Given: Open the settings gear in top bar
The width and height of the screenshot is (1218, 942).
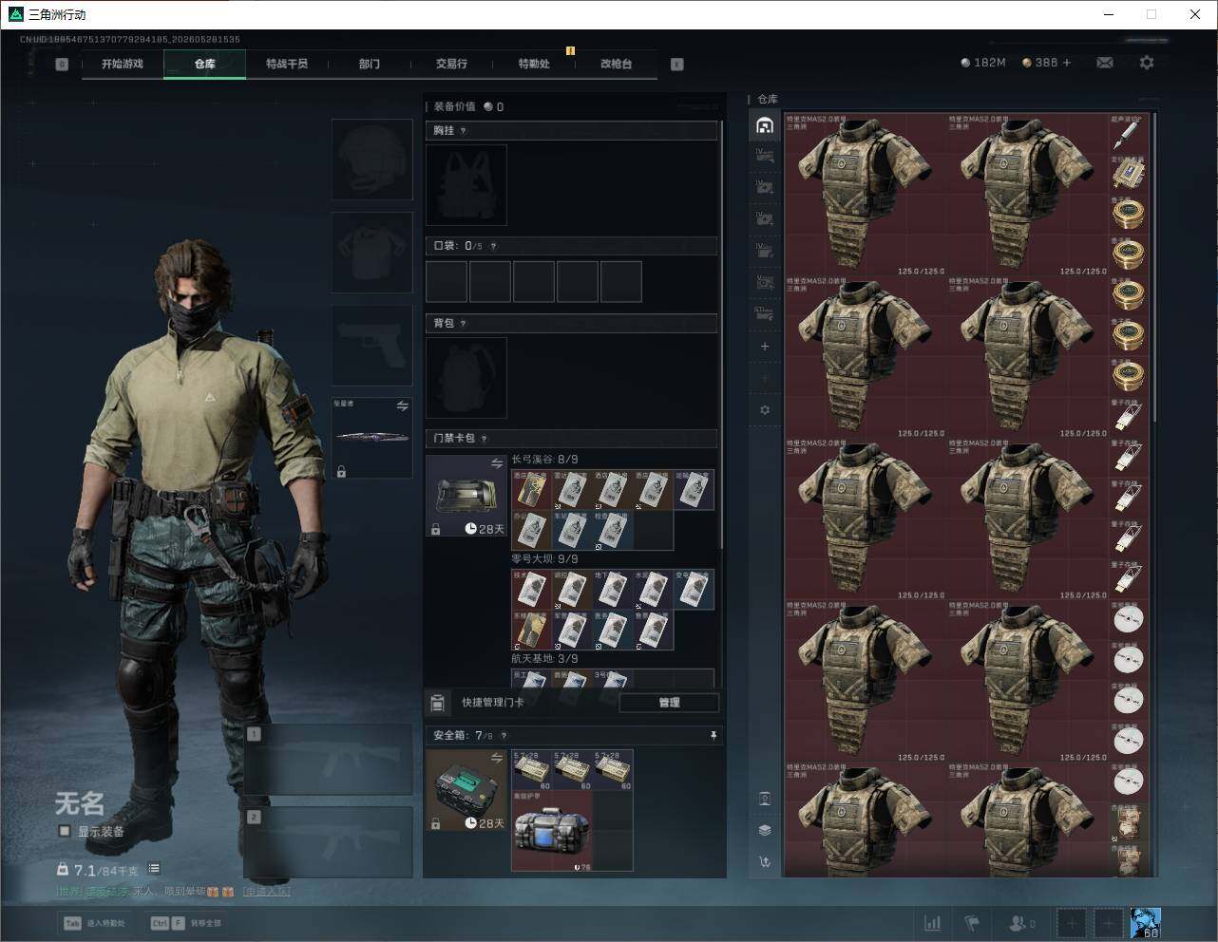Looking at the screenshot, I should pyautogui.click(x=1147, y=63).
